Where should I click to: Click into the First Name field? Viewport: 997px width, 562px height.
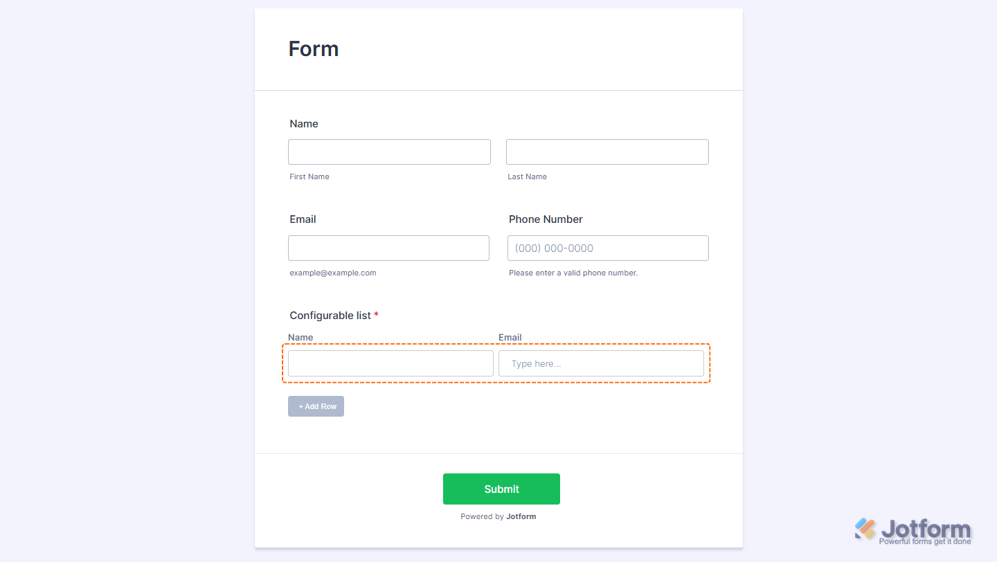click(389, 152)
